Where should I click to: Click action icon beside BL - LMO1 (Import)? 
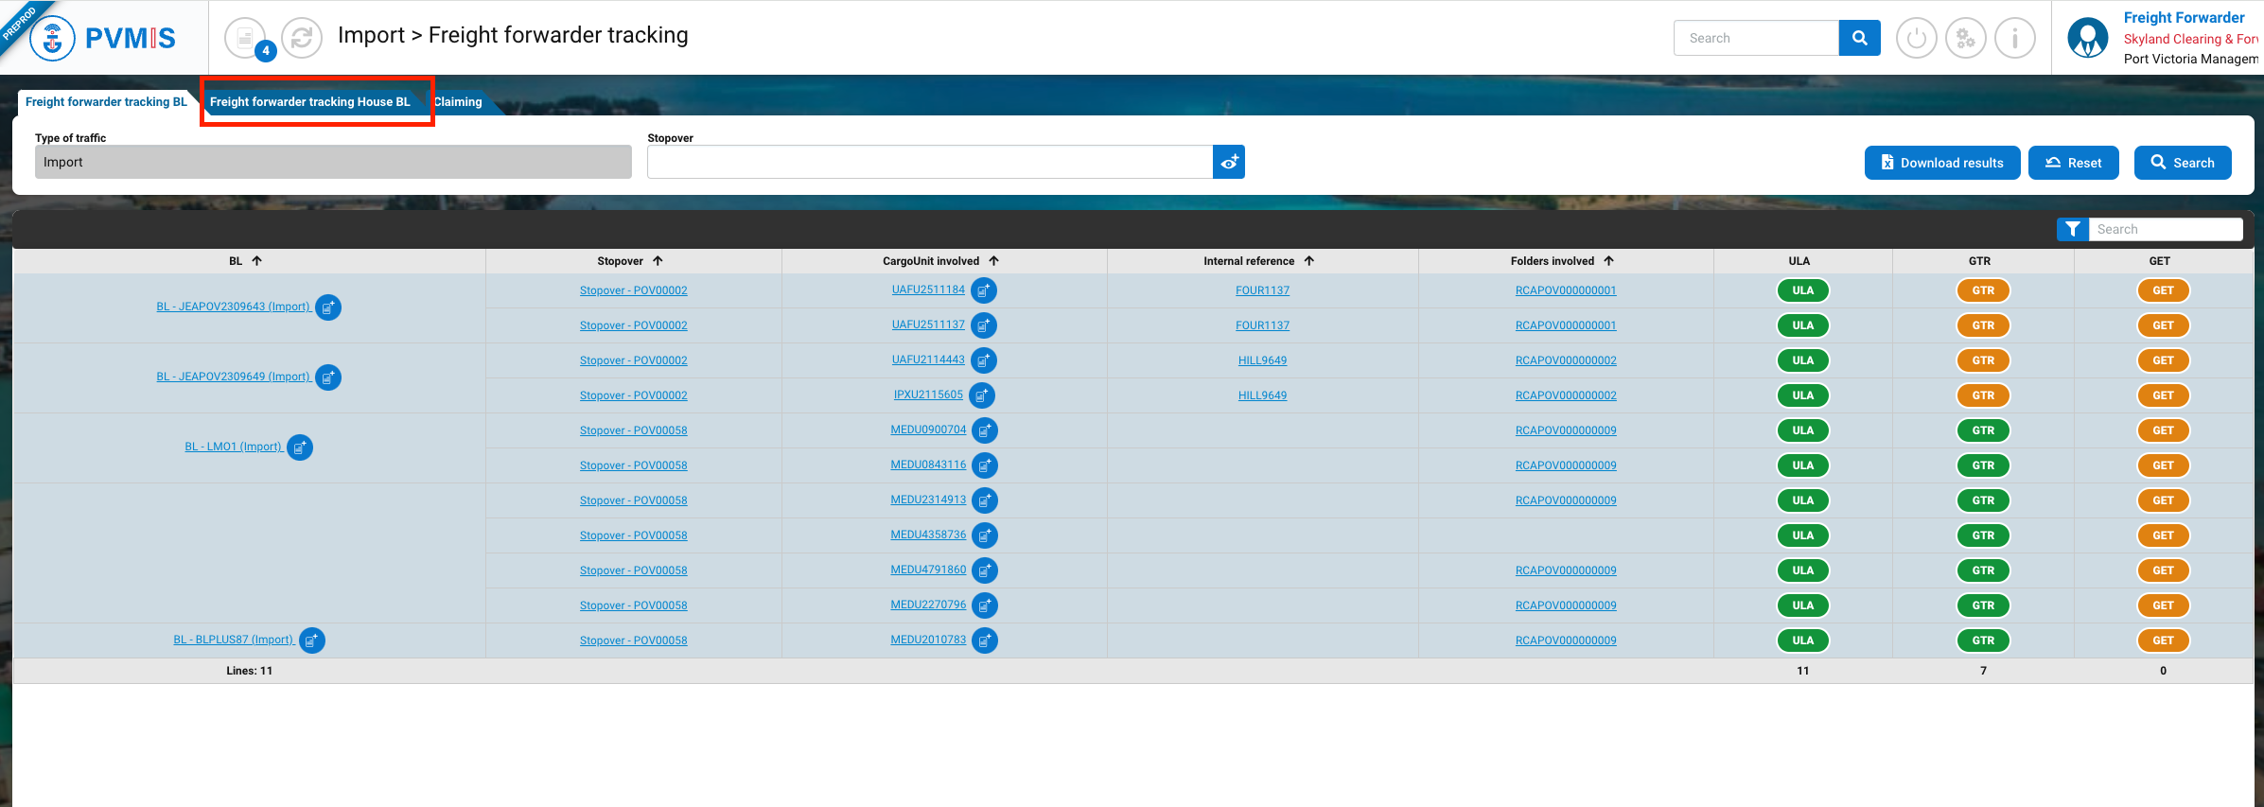pos(300,447)
